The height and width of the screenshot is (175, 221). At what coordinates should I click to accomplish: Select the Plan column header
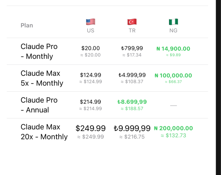coord(27,26)
